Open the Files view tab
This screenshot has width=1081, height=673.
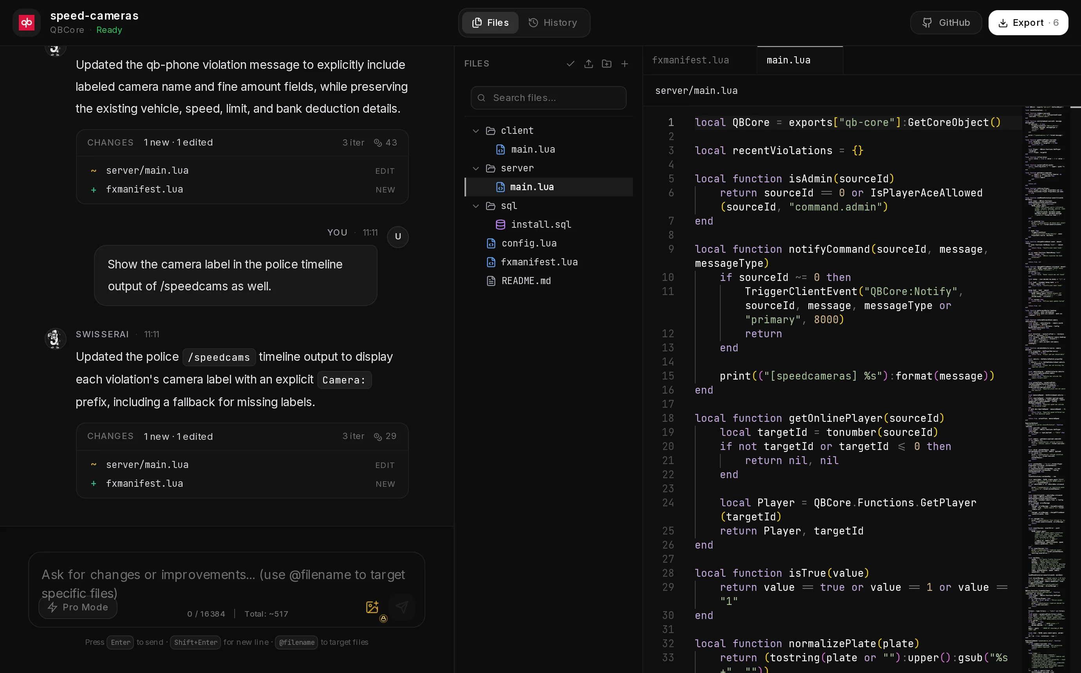click(x=490, y=23)
